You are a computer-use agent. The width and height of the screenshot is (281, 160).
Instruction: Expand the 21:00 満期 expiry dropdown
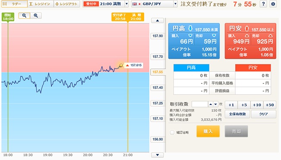[127, 4]
